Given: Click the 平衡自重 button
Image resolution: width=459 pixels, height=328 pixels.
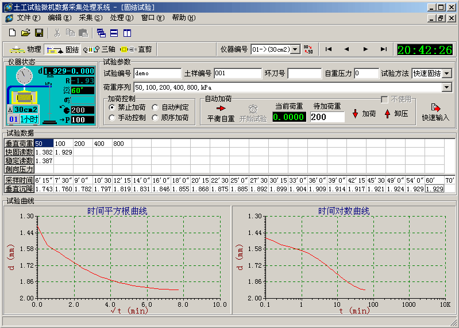Looking at the screenshot, I should pyautogui.click(x=221, y=113).
